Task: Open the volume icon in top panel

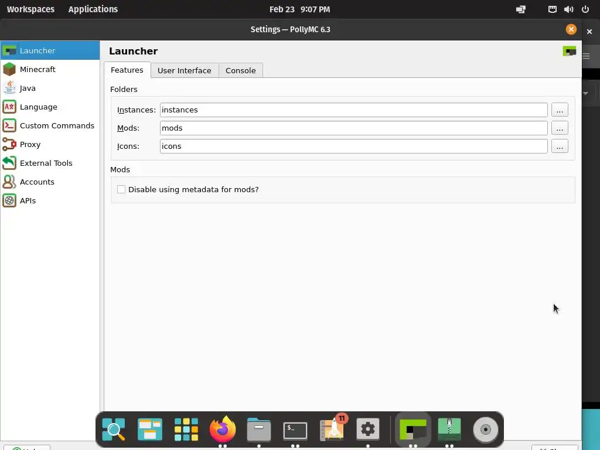Action: pos(568,9)
